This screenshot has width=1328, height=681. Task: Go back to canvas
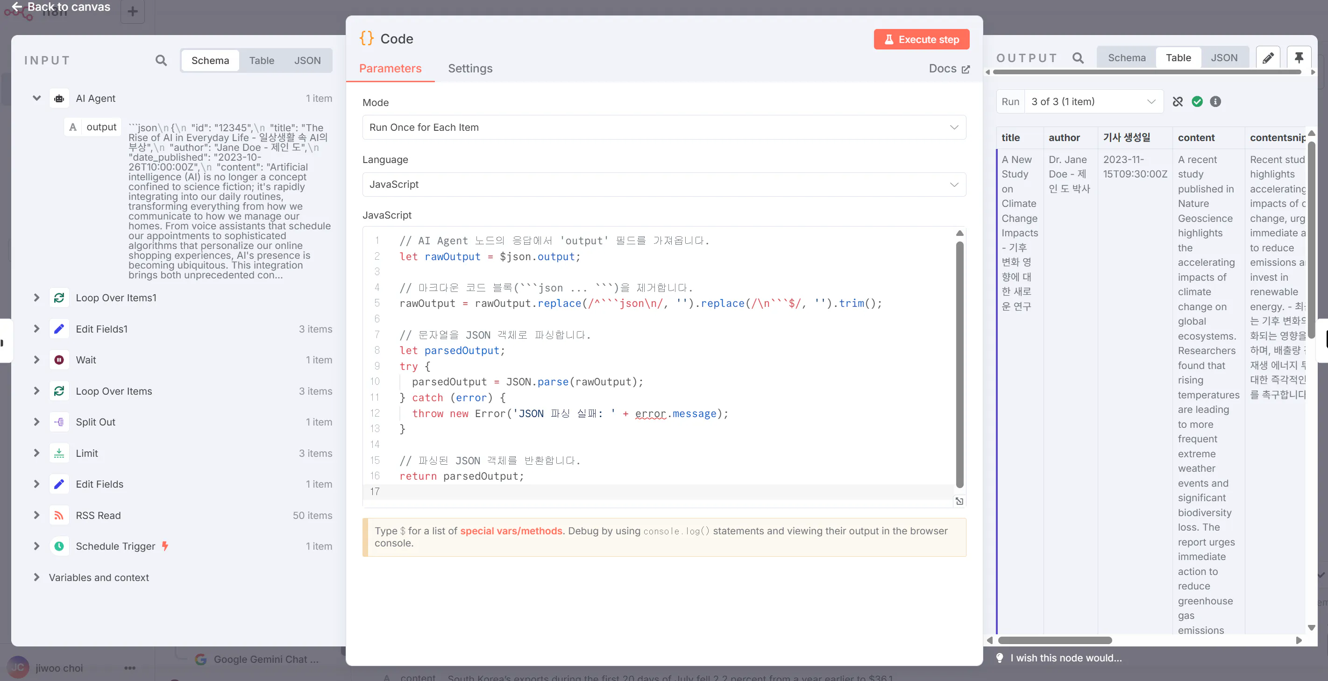pos(61,7)
